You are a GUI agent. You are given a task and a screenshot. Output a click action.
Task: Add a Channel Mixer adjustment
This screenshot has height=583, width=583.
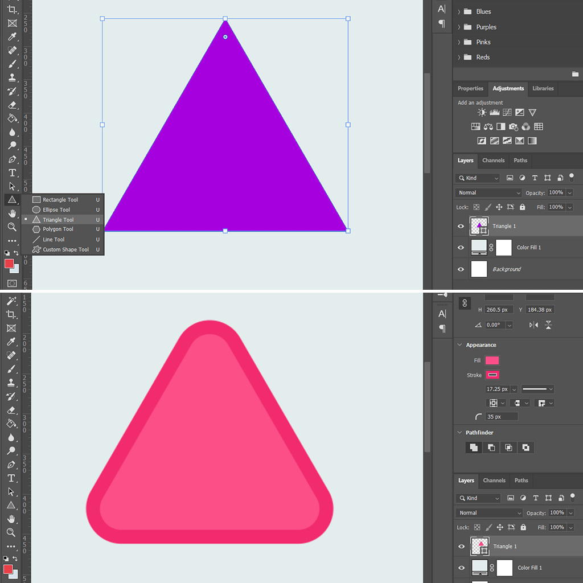click(x=525, y=127)
